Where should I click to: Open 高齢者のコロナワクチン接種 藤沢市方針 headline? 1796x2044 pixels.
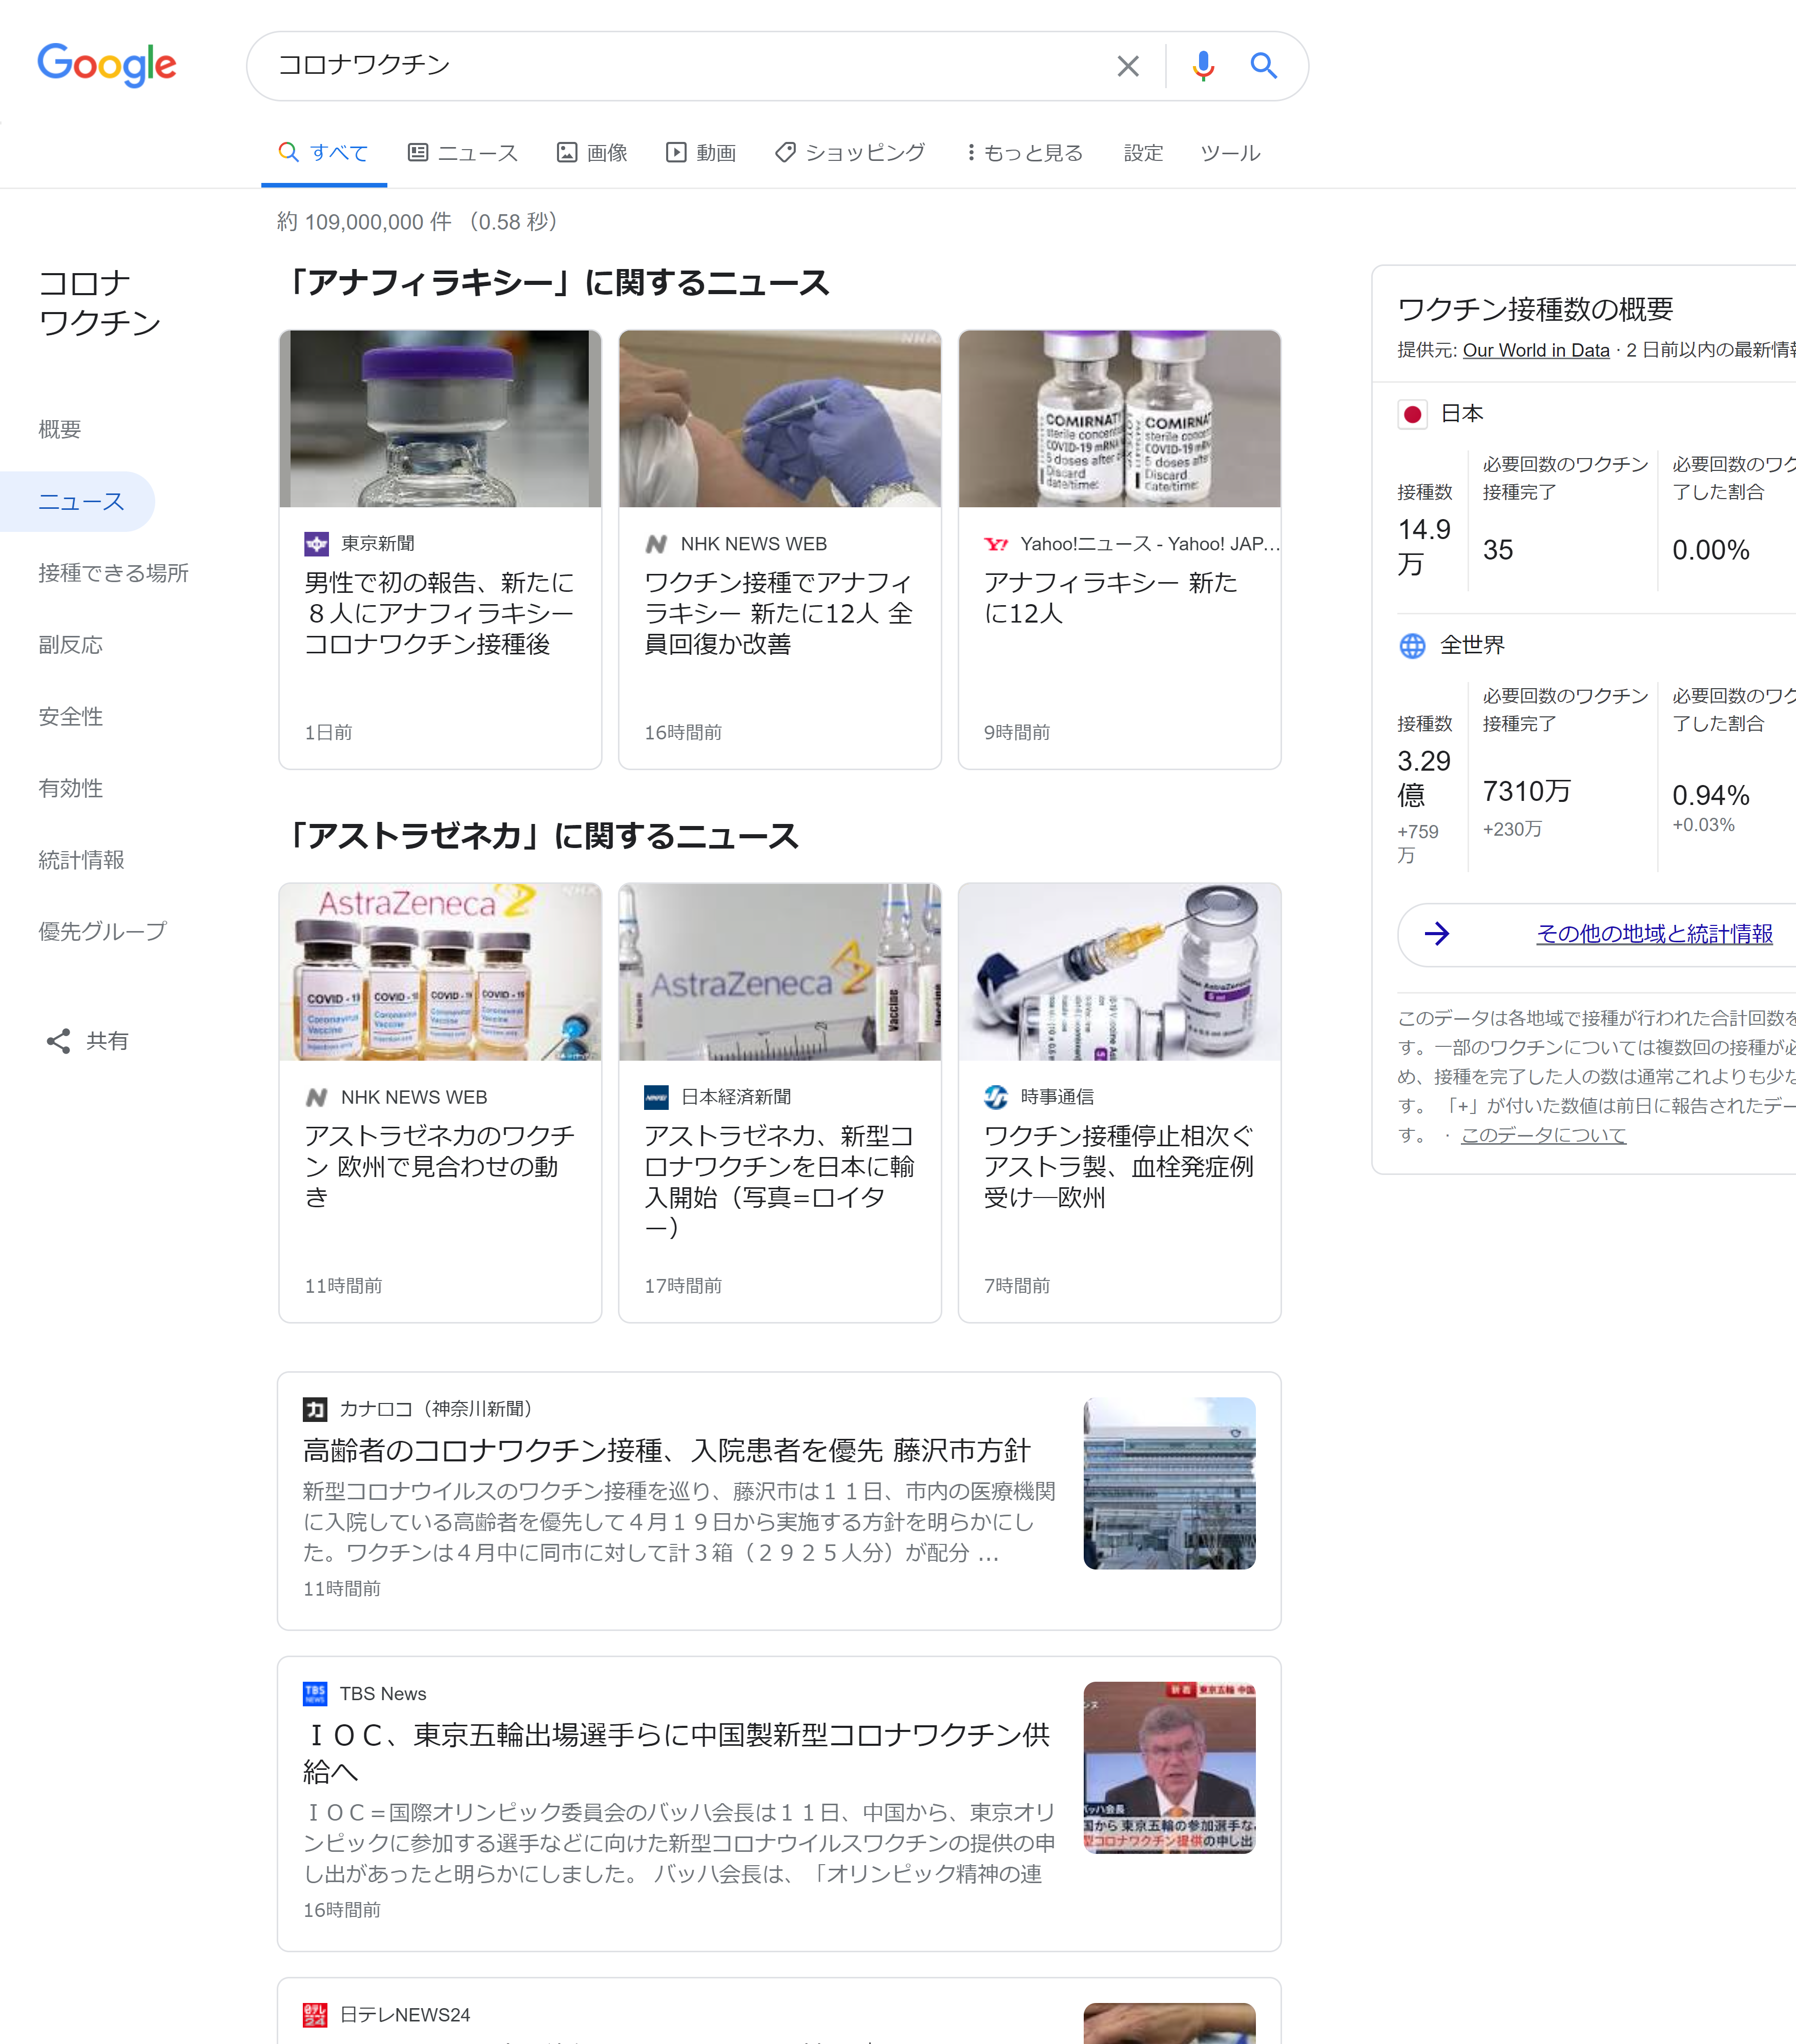click(666, 1450)
